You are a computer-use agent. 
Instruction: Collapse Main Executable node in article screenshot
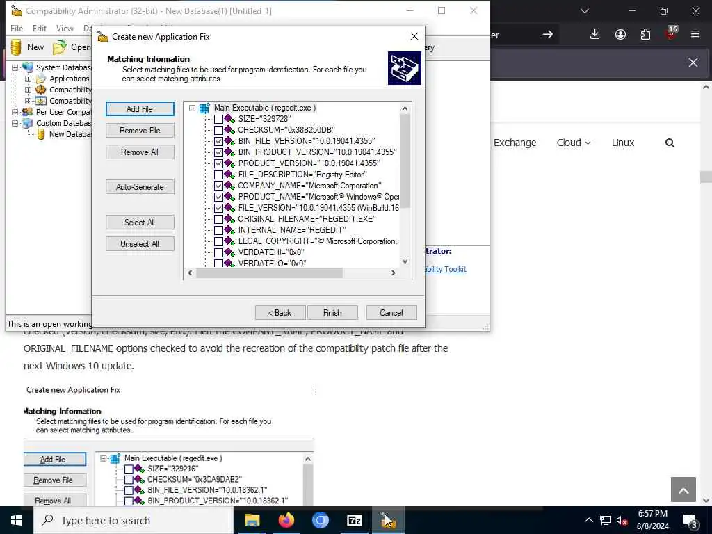tap(104, 458)
